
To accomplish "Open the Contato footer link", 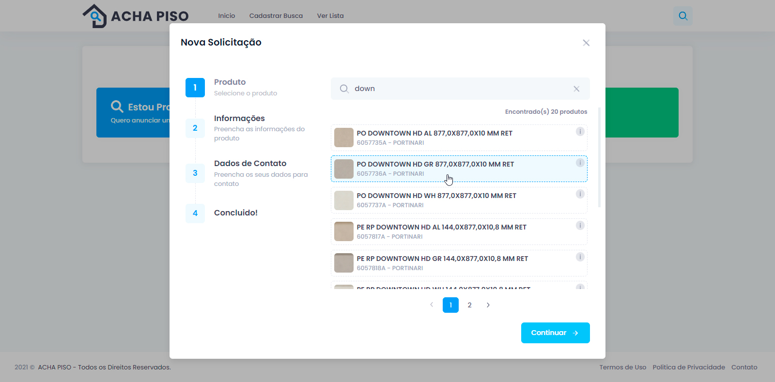I will point(744,367).
